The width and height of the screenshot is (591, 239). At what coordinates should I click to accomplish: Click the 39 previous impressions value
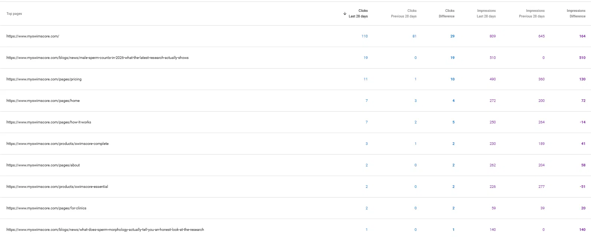pos(543,208)
